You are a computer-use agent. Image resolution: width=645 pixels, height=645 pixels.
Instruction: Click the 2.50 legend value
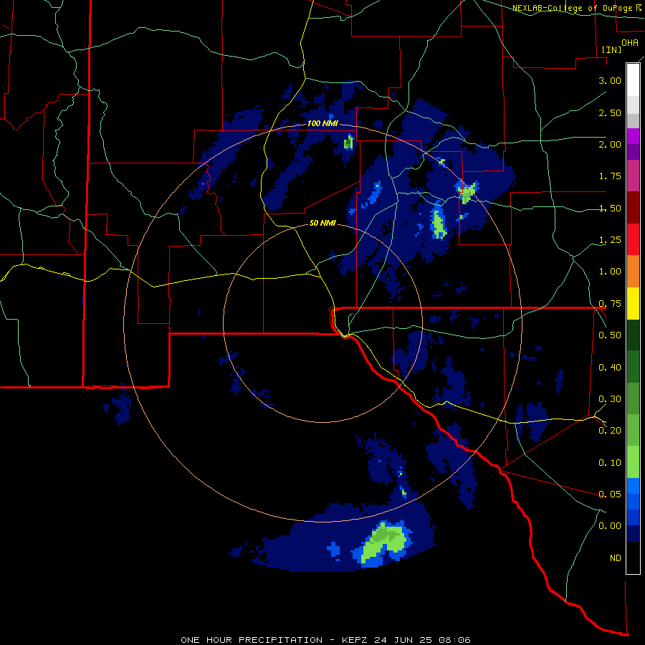[610, 113]
